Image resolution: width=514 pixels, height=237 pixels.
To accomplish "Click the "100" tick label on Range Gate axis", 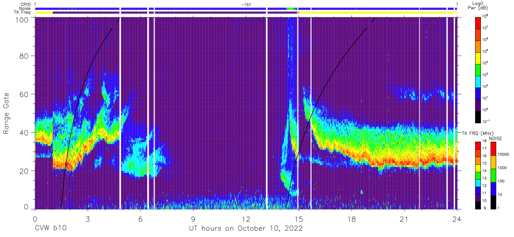I will 22,19.
